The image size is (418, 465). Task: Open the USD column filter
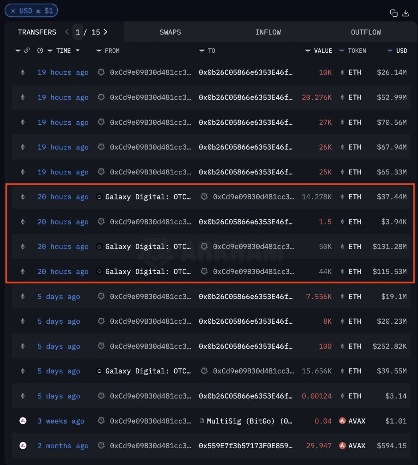(x=390, y=50)
